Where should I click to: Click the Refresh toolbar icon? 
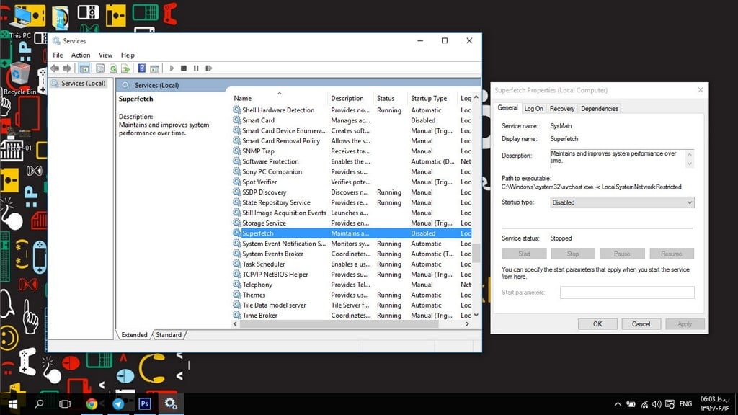(x=112, y=68)
